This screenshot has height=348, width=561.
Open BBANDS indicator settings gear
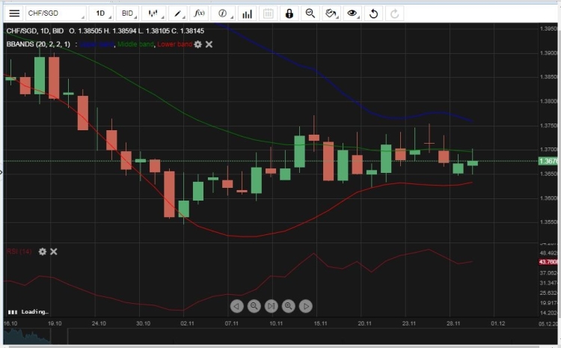(x=198, y=45)
